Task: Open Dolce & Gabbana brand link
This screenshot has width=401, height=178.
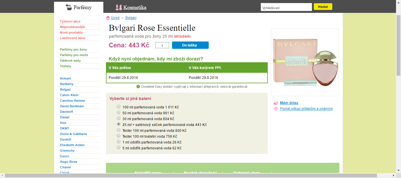Action: coord(73,134)
